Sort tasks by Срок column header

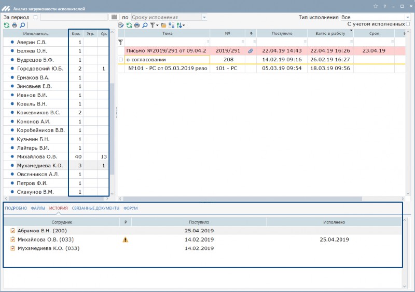tap(374, 33)
